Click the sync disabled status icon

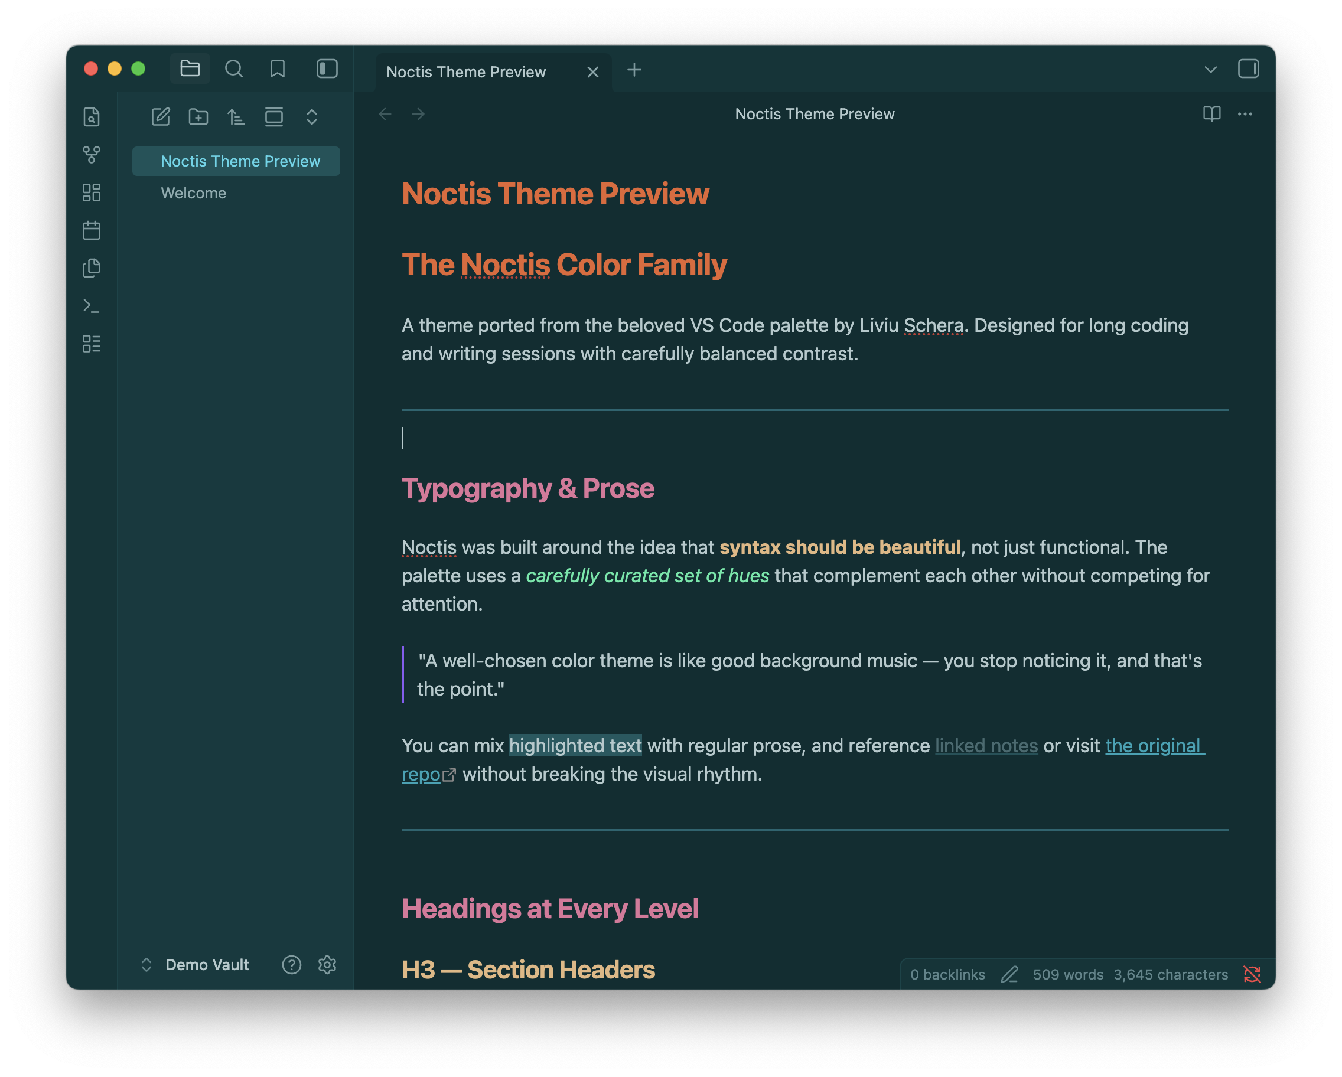(x=1252, y=974)
